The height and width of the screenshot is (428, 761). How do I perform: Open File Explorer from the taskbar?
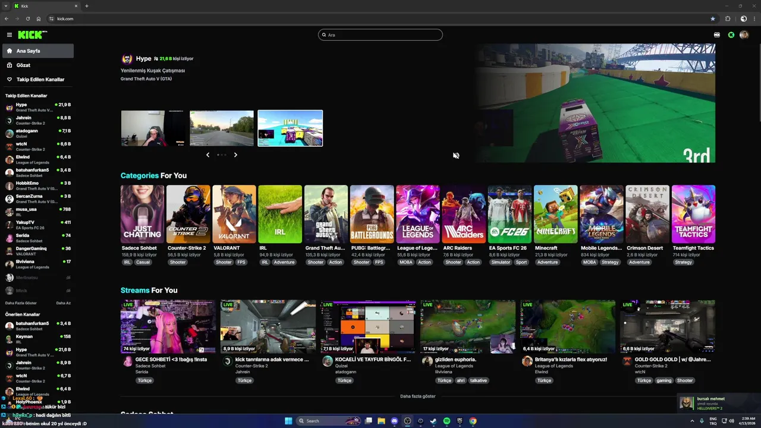coord(381,421)
